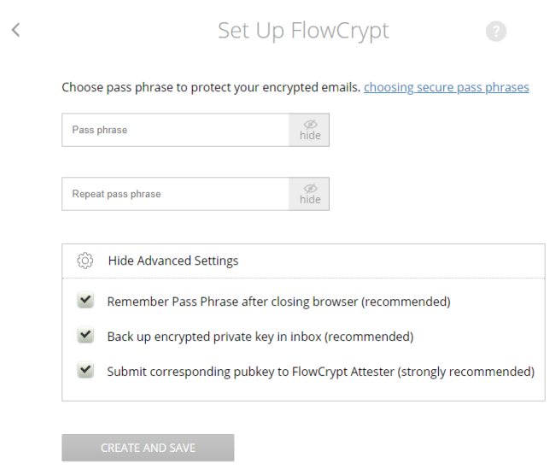This screenshot has height=469, width=555.
Task: Go back using the left chevron arrow
Action: [x=15, y=30]
